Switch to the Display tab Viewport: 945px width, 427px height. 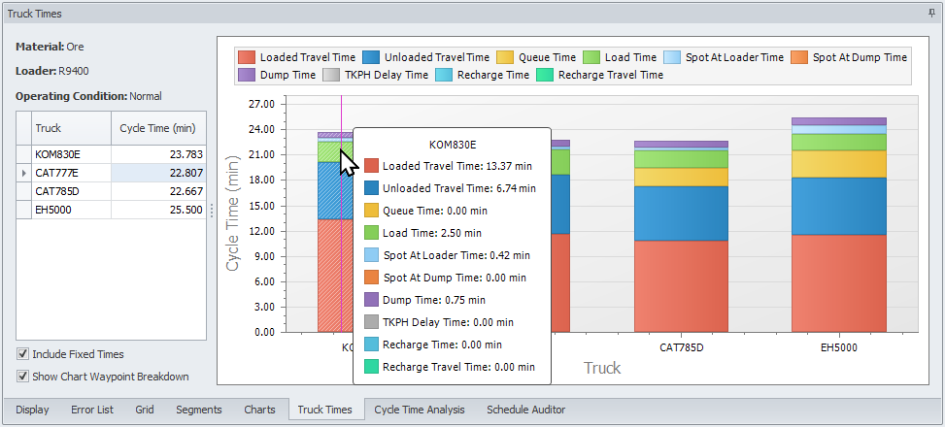pyautogui.click(x=32, y=410)
